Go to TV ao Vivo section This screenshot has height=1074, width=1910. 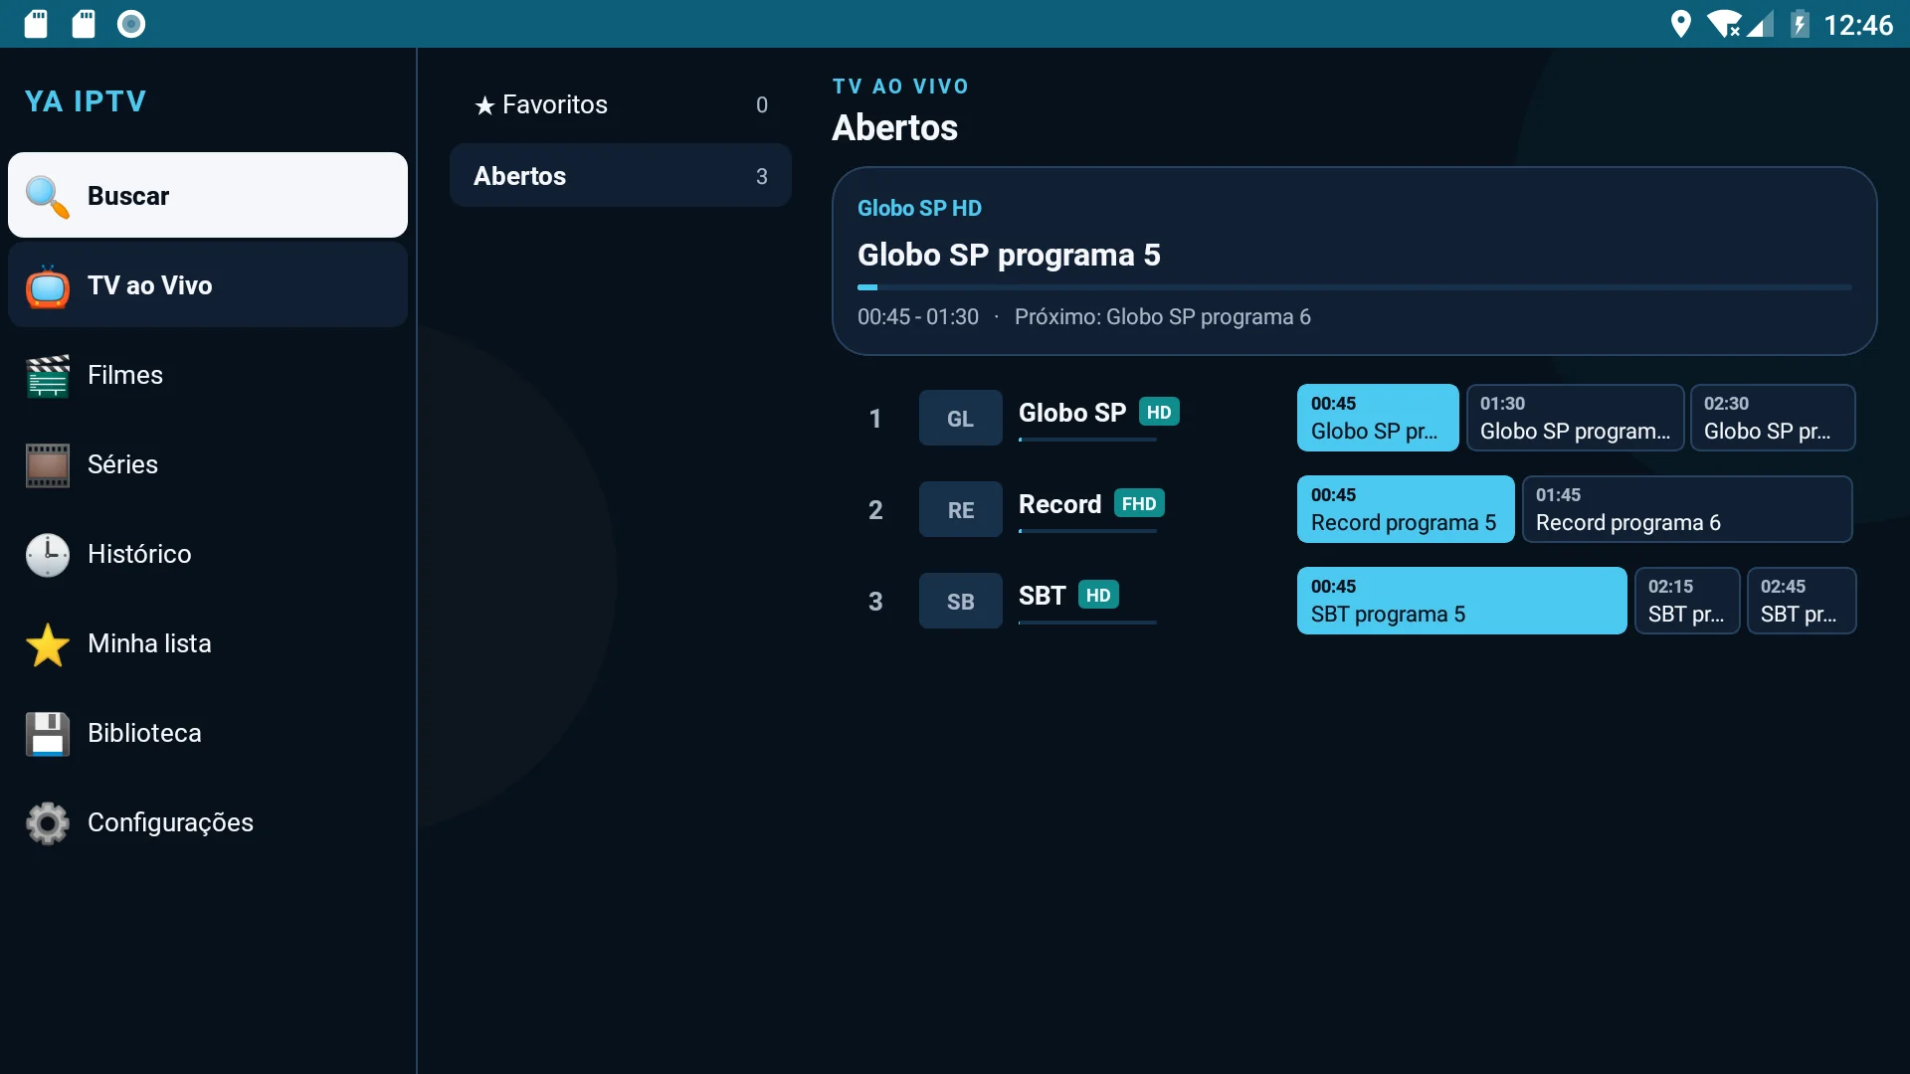(208, 285)
